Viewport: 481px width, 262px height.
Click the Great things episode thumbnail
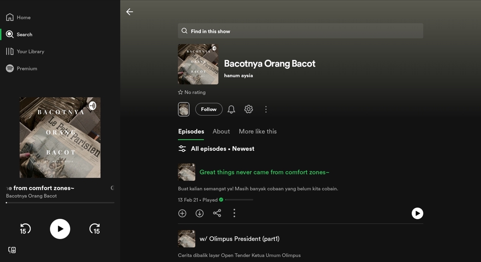tap(186, 172)
